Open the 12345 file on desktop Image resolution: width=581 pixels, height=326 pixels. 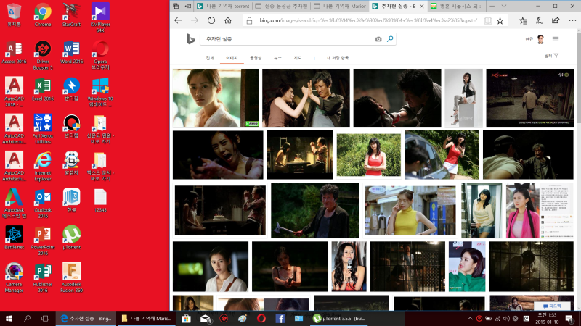100,201
